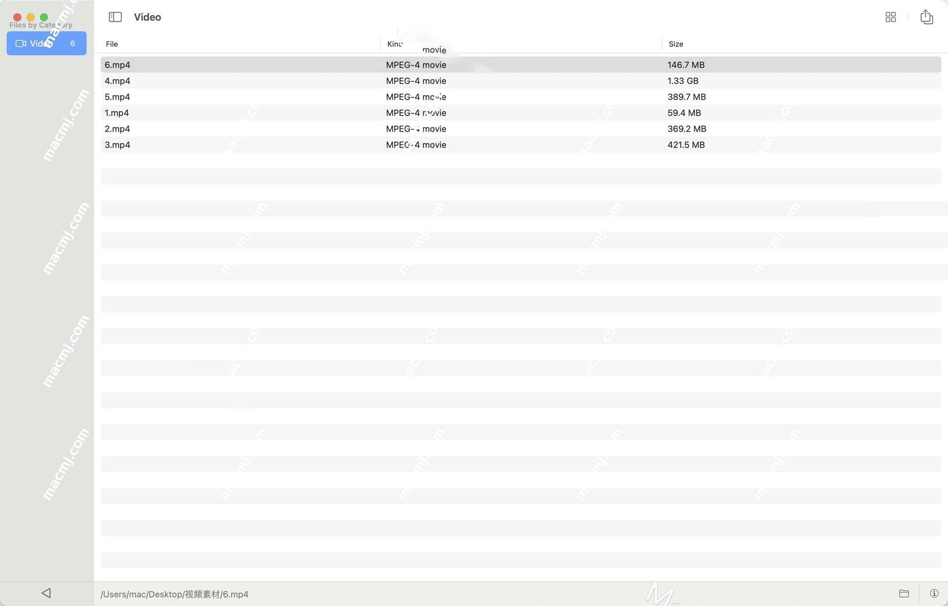The image size is (948, 606).
Task: Click the share export icon
Action: (926, 17)
